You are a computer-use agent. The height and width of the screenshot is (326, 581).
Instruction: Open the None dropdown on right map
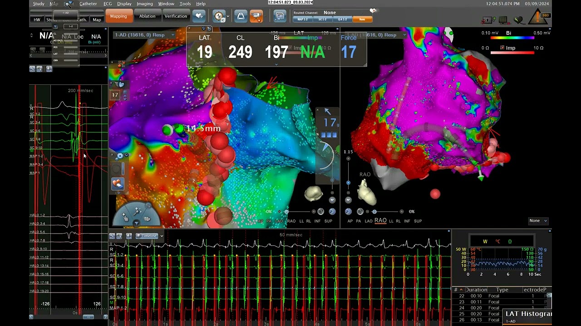click(x=538, y=221)
